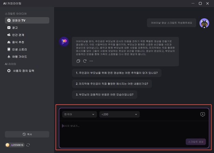Viewport: 214px width, 153px height.
Task: Click the 4/2550616 credits text
Action: tap(17, 145)
